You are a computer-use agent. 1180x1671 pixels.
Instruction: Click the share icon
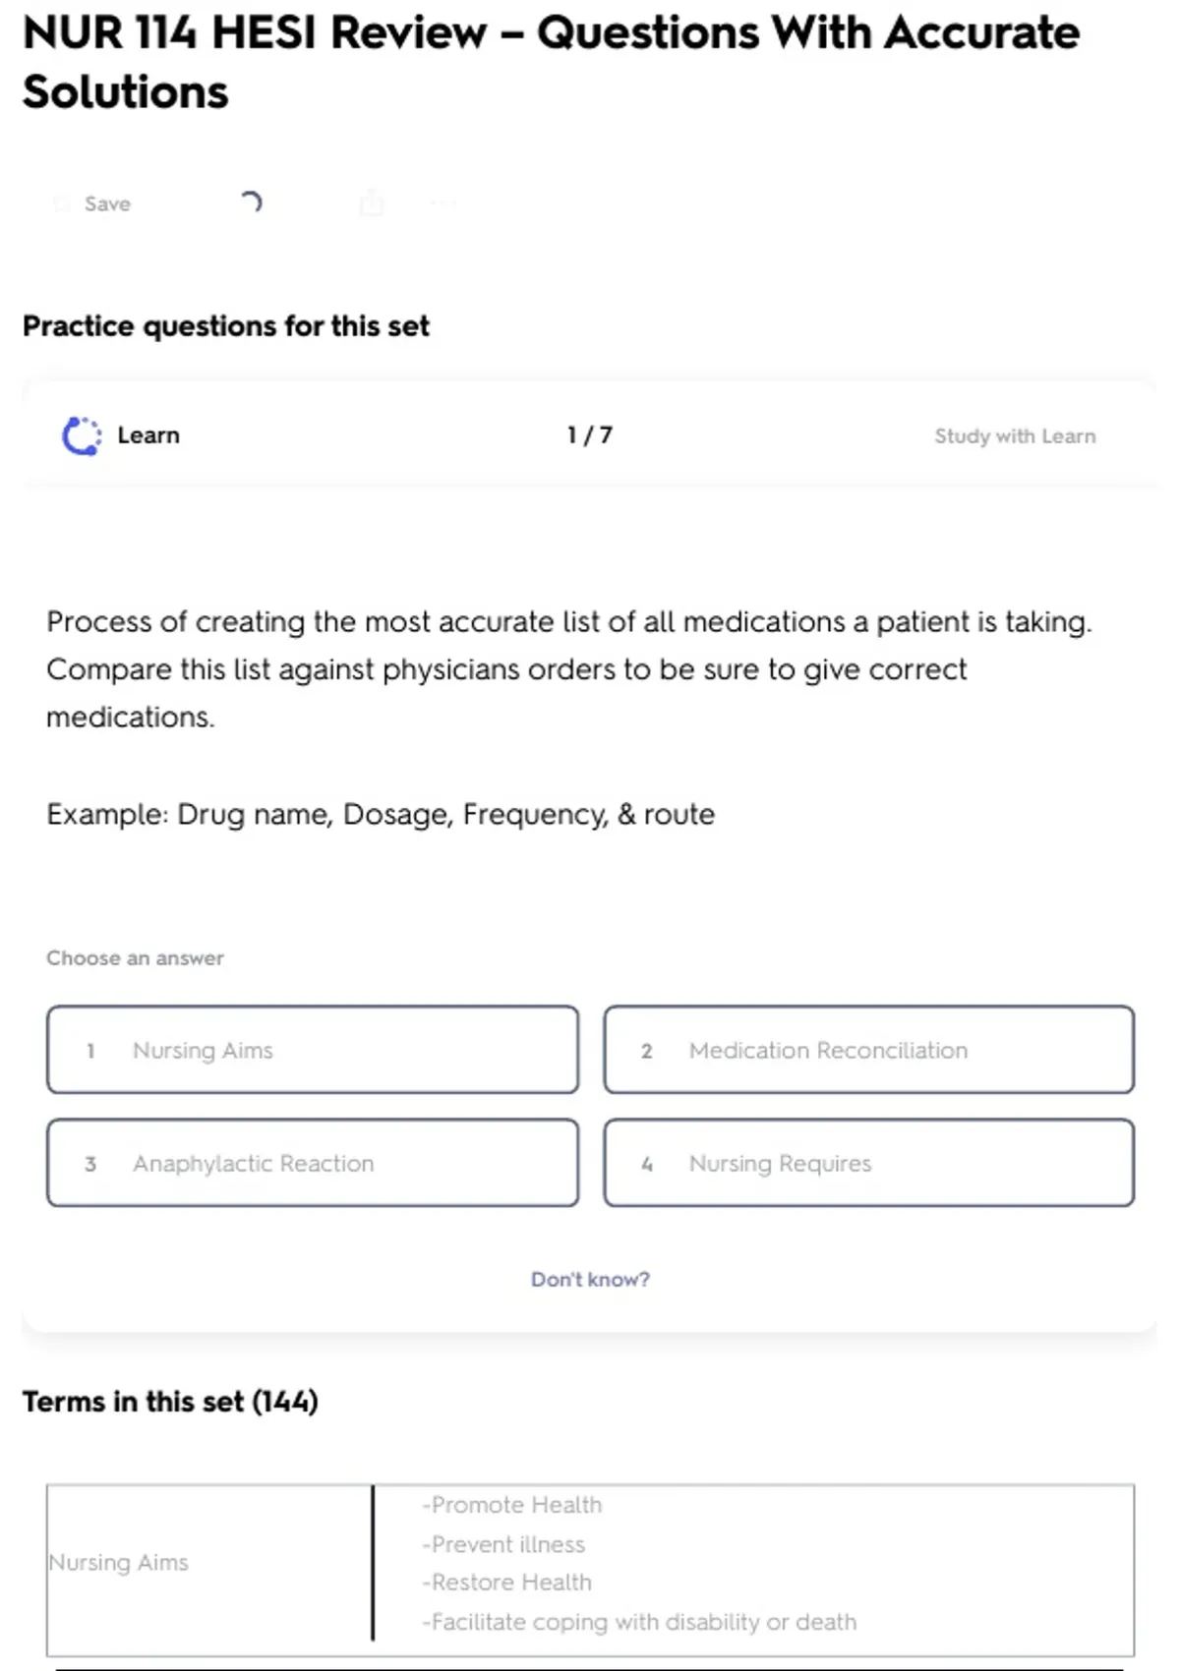click(372, 202)
